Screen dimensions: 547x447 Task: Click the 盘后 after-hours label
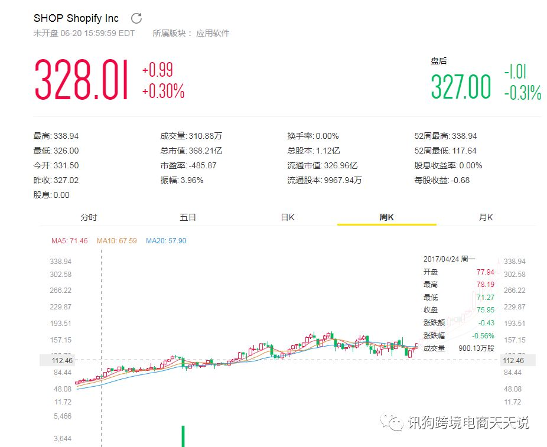tap(438, 61)
